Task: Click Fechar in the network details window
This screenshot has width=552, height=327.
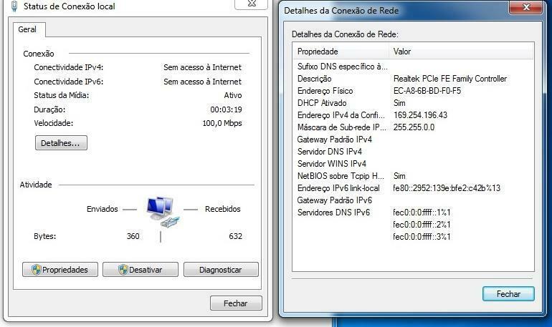Action: (x=508, y=293)
